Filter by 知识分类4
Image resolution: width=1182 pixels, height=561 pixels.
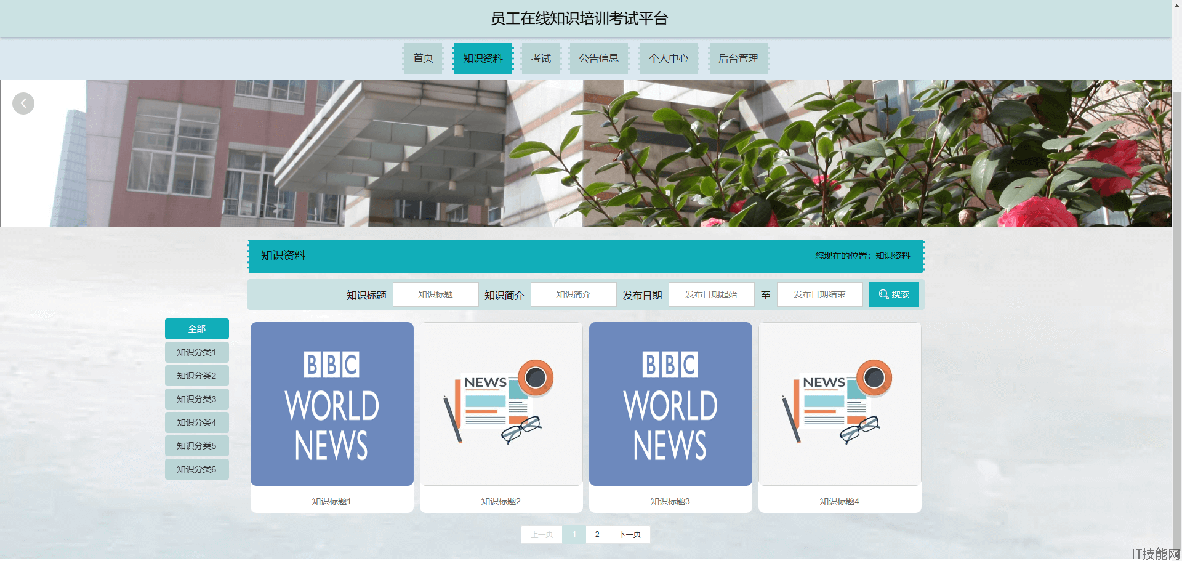[x=197, y=422]
